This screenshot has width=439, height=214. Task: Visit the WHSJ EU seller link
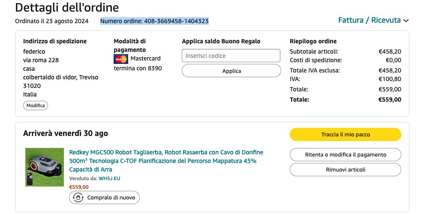coord(109,178)
